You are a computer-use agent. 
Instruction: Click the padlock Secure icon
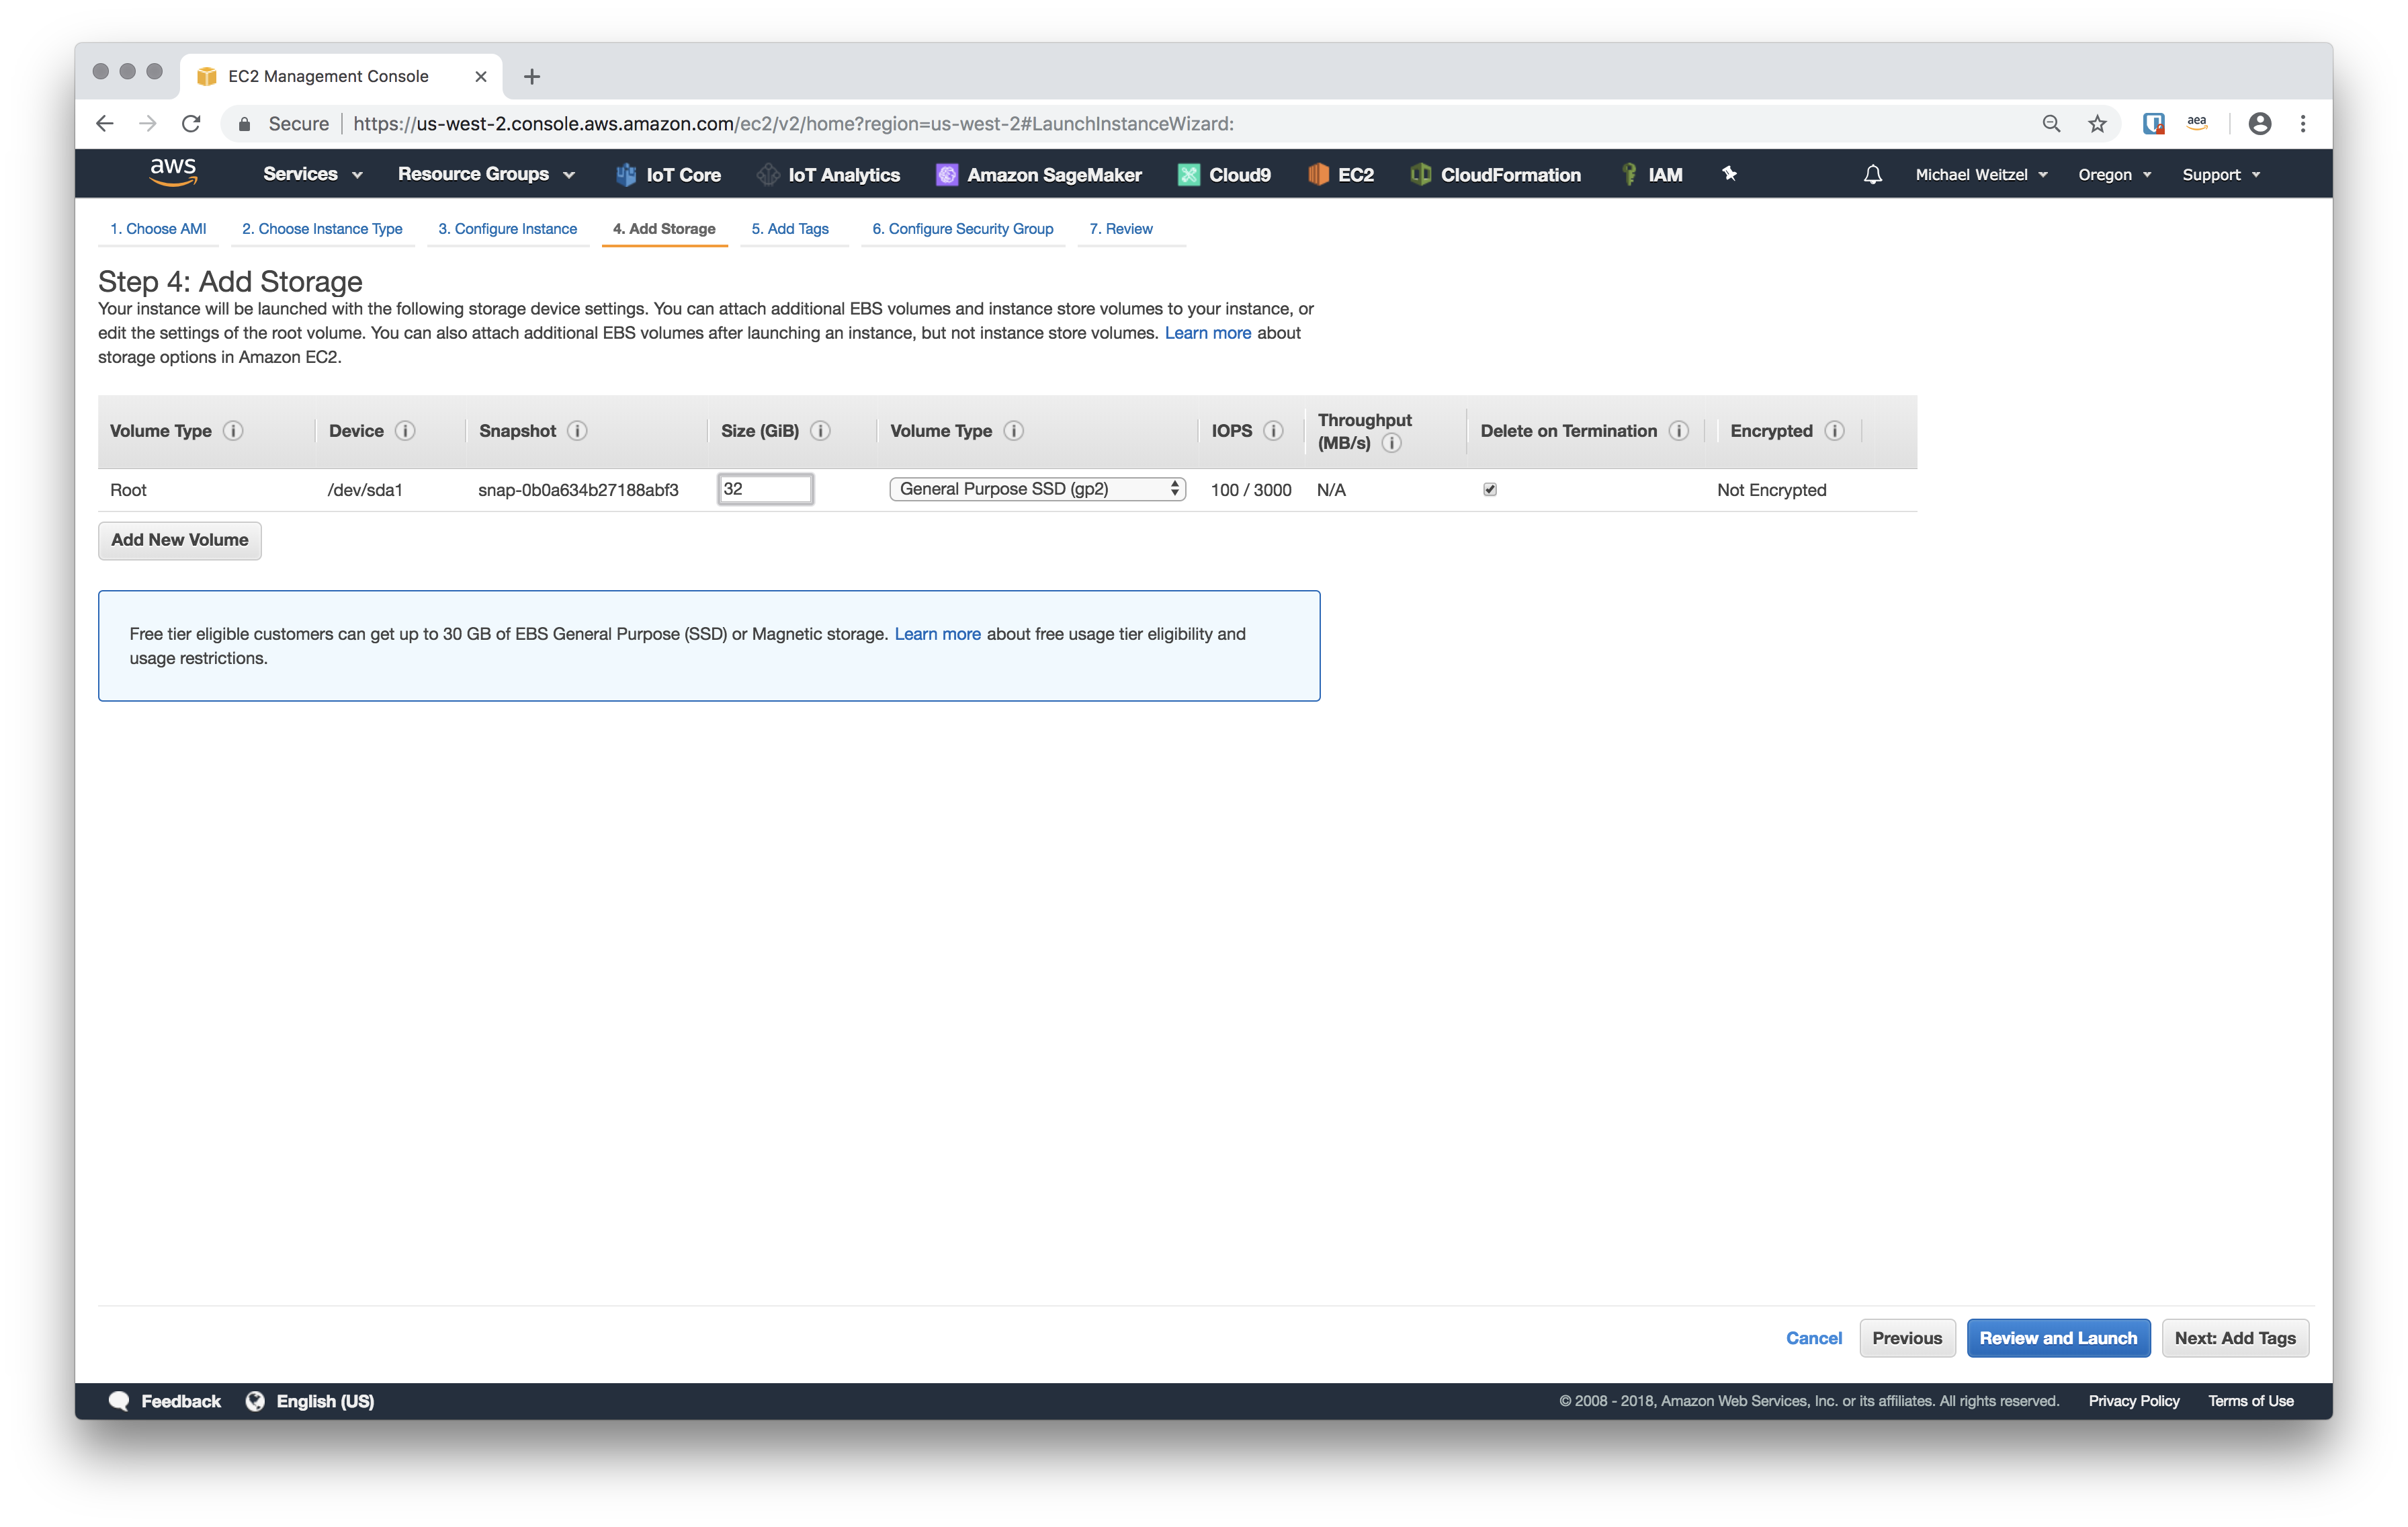click(244, 124)
